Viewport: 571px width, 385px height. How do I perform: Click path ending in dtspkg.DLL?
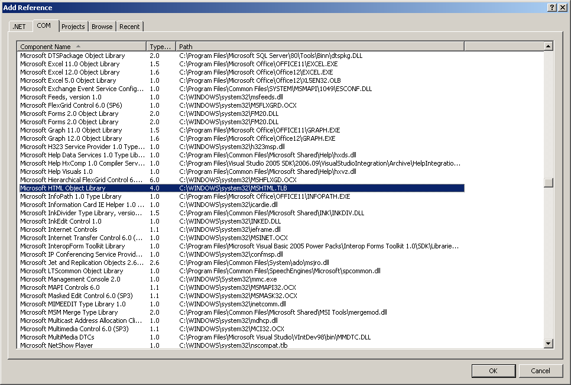pos(271,56)
